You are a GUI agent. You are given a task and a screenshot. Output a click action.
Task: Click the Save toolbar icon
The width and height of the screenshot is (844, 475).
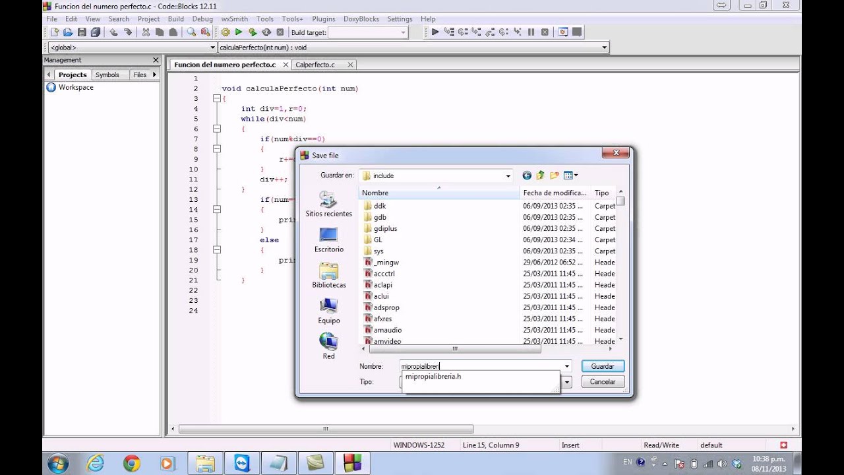pos(82,32)
